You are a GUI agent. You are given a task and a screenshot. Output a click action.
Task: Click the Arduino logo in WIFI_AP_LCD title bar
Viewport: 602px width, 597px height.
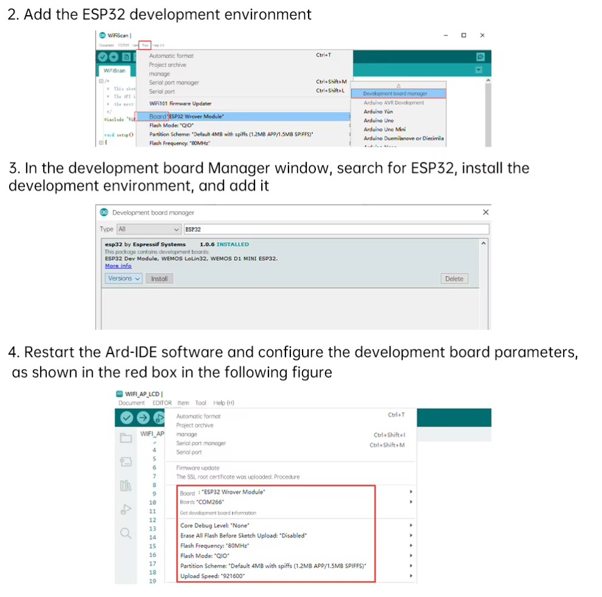pos(119,394)
